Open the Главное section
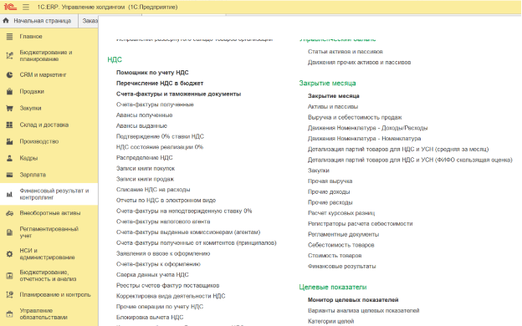This screenshot has width=522, height=326. (31, 37)
